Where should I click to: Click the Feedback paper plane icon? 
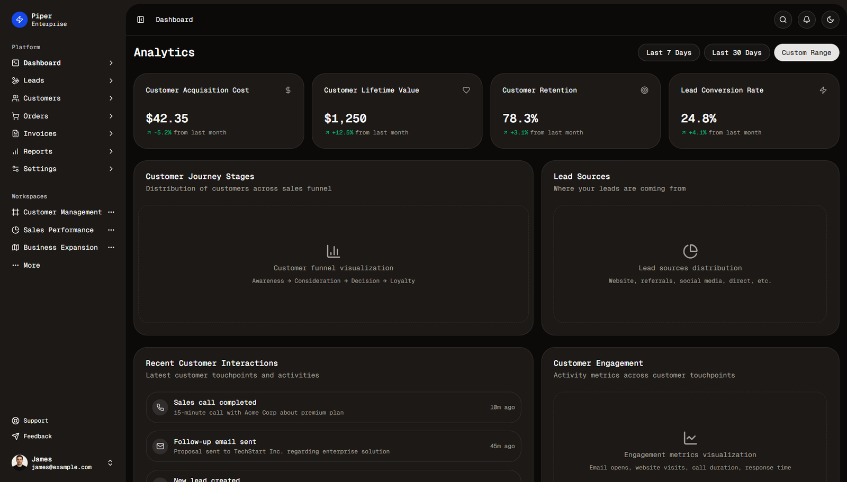click(x=15, y=436)
